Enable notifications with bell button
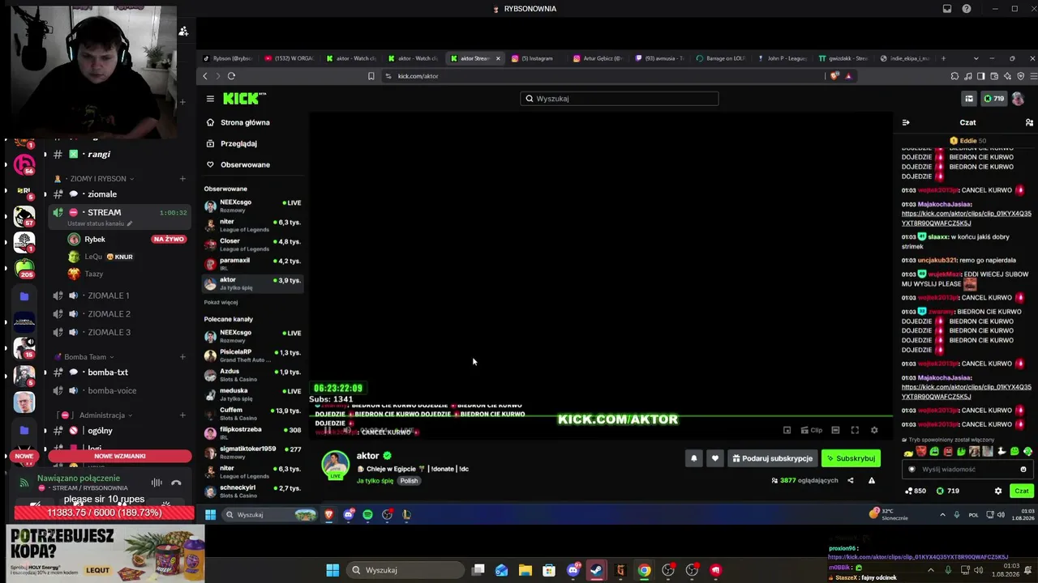This screenshot has width=1038, height=583. tap(693, 458)
